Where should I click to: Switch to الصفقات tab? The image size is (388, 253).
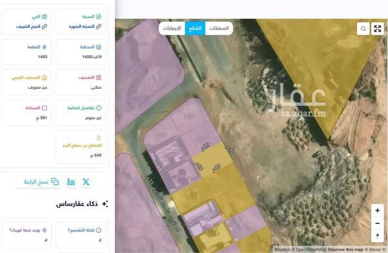click(x=219, y=28)
